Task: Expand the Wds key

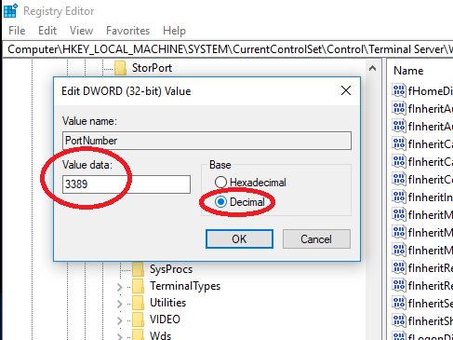Action: (x=120, y=336)
